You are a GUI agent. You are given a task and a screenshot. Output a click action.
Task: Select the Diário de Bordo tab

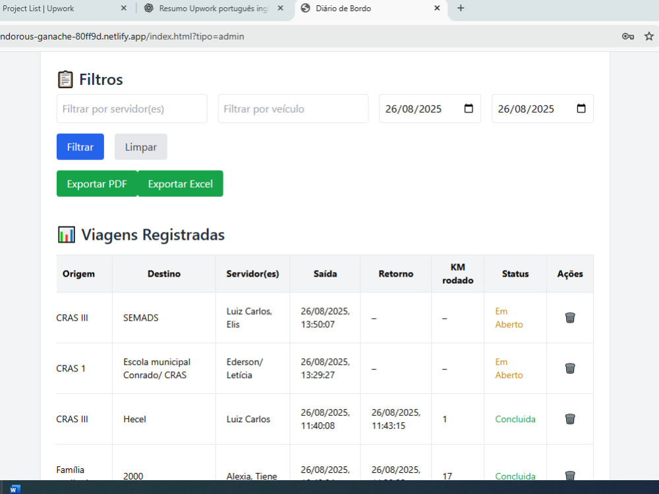(x=370, y=9)
